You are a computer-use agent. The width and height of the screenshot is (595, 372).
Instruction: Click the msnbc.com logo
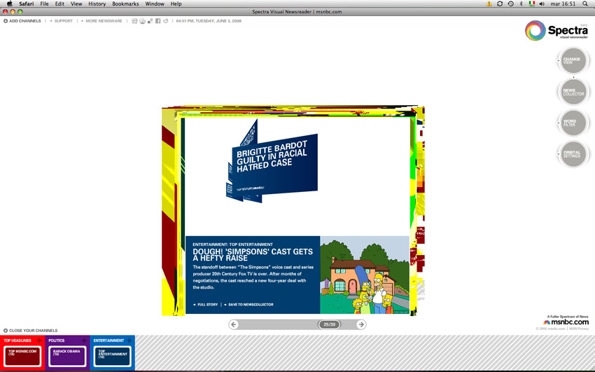(566, 322)
